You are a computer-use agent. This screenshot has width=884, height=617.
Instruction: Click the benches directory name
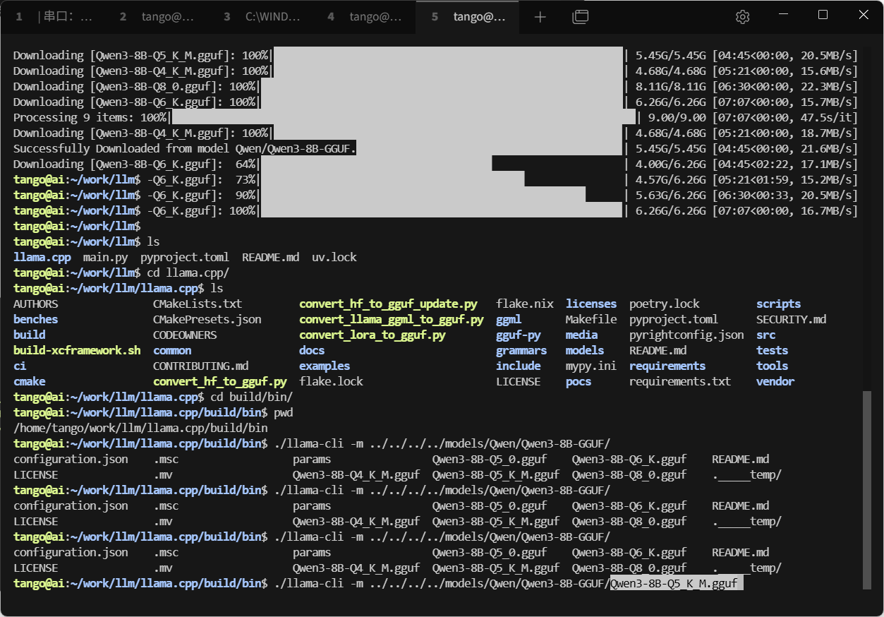click(36, 319)
